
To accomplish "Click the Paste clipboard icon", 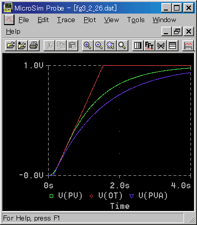I will [72, 45].
